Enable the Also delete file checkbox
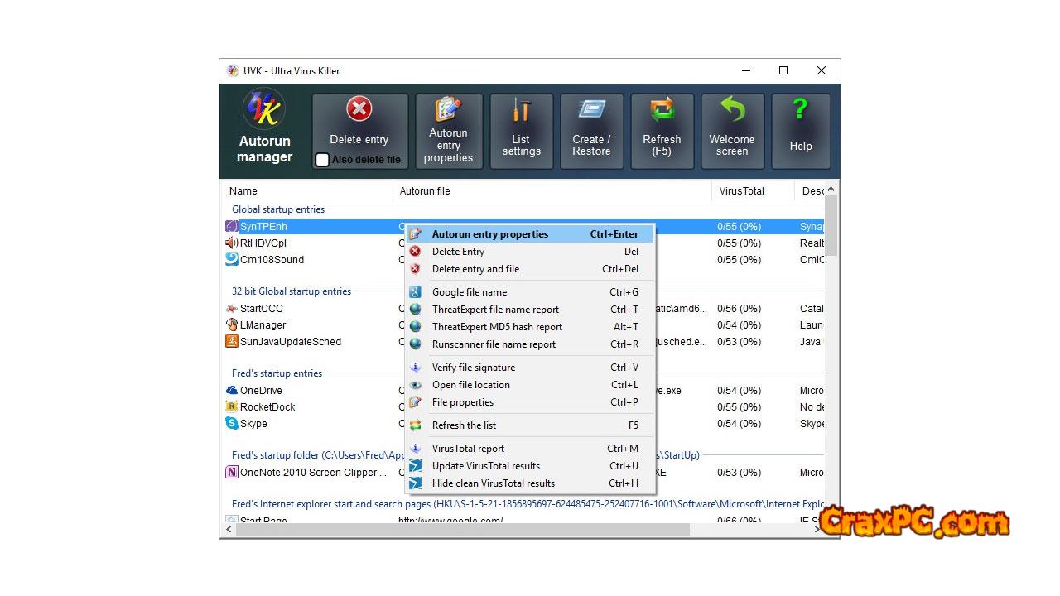Screen dimensions: 1060x596 coord(322,160)
